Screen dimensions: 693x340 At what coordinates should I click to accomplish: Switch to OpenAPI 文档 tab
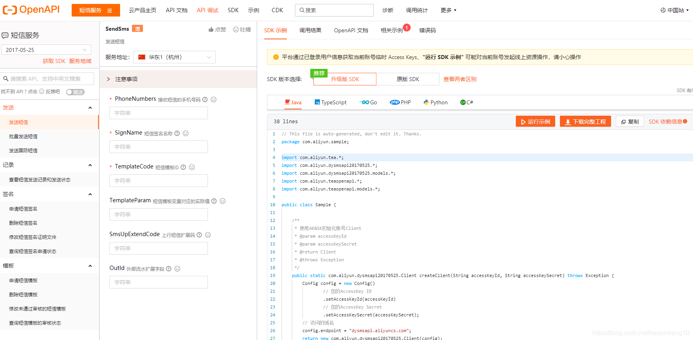351,30
